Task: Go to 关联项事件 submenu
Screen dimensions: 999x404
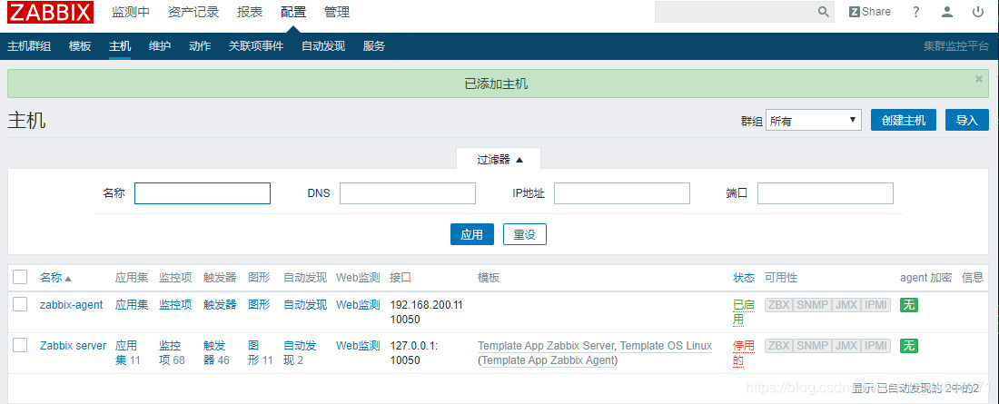Action: [x=256, y=46]
